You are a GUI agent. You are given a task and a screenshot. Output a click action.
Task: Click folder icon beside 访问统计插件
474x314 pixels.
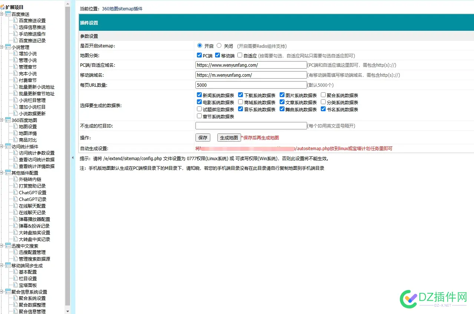(x=8, y=146)
